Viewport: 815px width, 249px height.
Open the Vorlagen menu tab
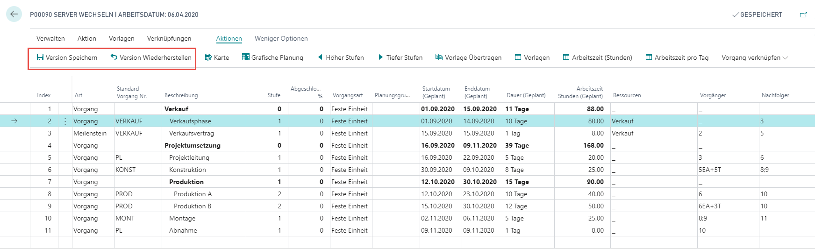pos(122,38)
